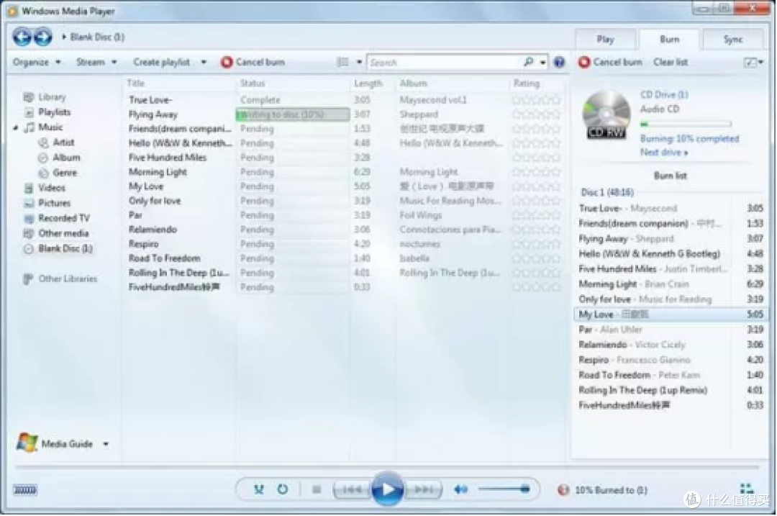Expand the search options dropdown arrow

pos(543,63)
